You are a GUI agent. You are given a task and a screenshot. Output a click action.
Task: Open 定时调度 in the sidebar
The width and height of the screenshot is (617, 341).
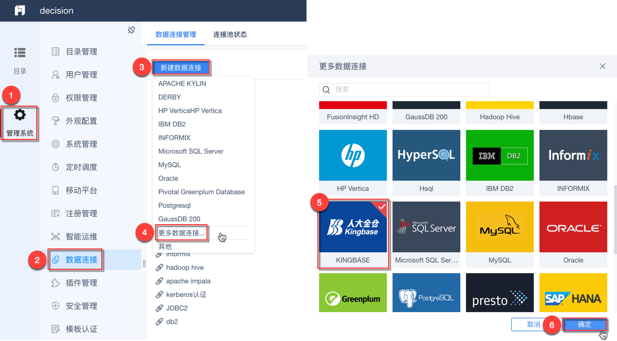pyautogui.click(x=75, y=167)
